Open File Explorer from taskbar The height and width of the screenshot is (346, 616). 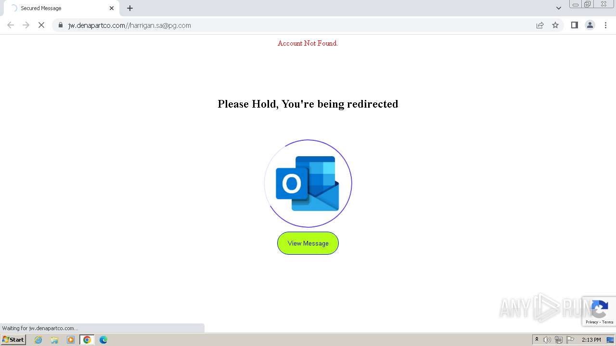[x=54, y=340]
